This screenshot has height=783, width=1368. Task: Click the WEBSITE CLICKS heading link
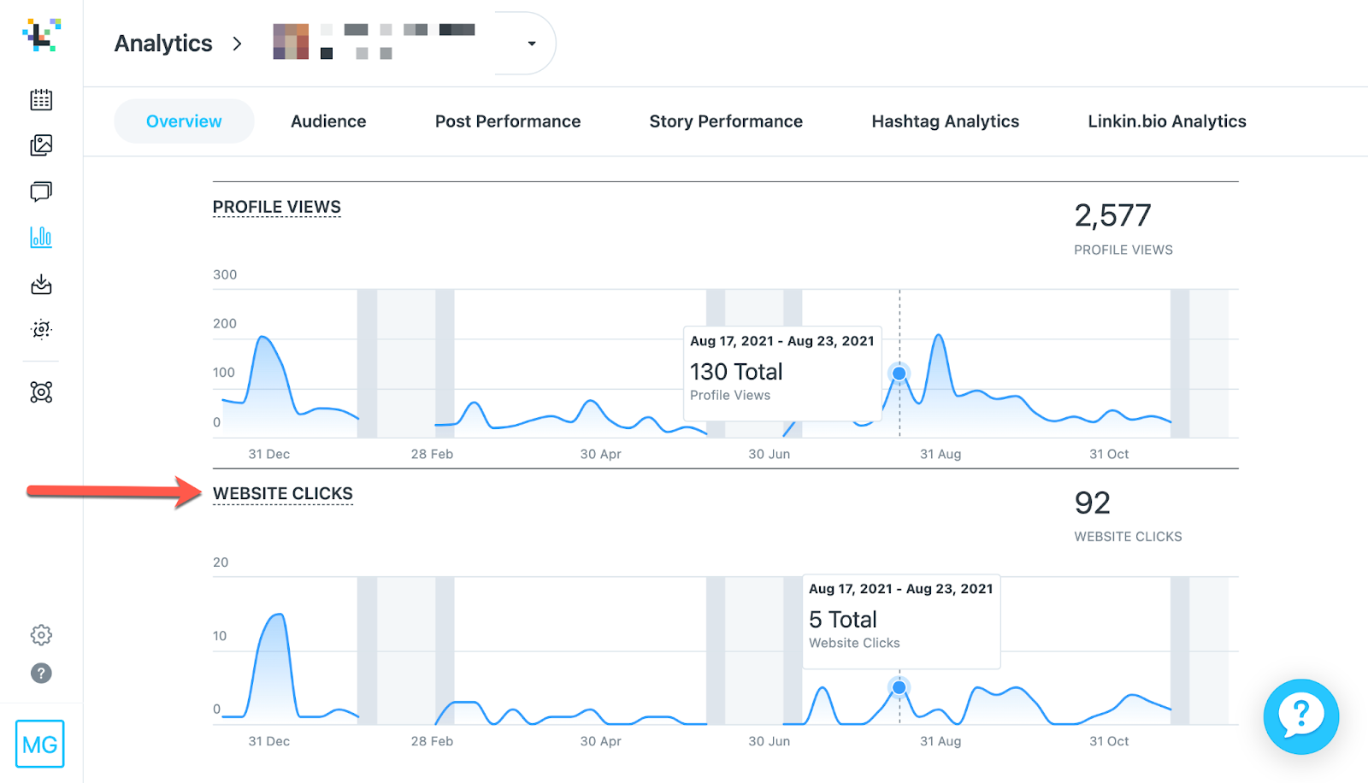(x=283, y=493)
